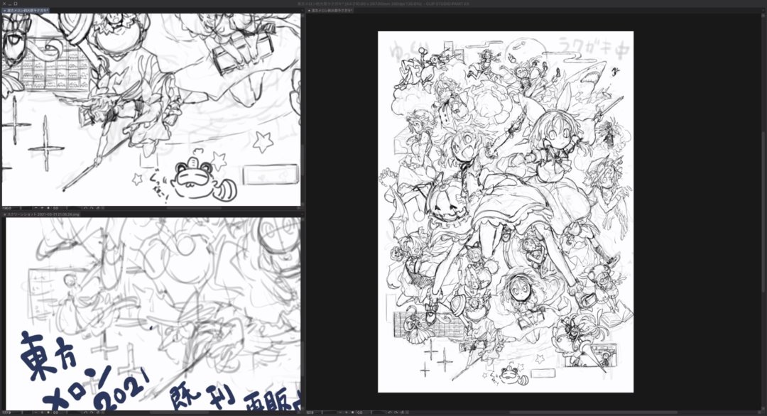Select the right pane's canvas document tab
The image size is (767, 416).
coord(330,10)
